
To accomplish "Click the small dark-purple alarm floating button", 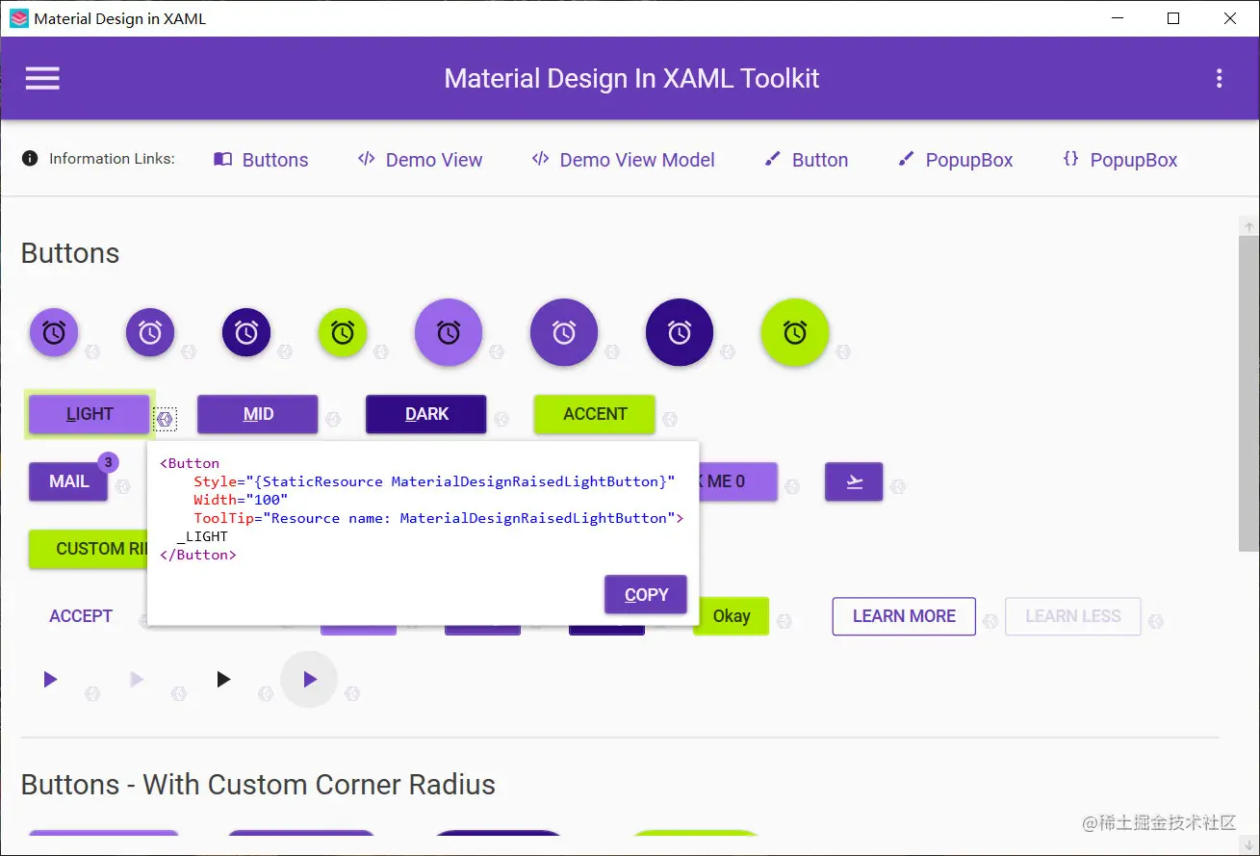I will 246,332.
